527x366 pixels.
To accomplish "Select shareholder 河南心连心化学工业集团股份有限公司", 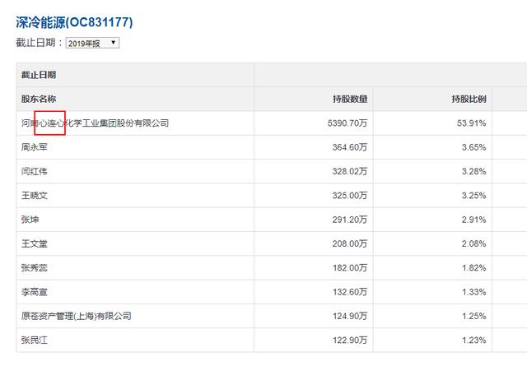I will coord(96,123).
